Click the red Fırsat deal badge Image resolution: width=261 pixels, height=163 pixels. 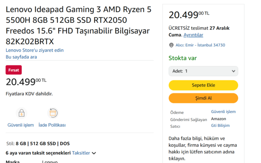[x=13, y=70]
